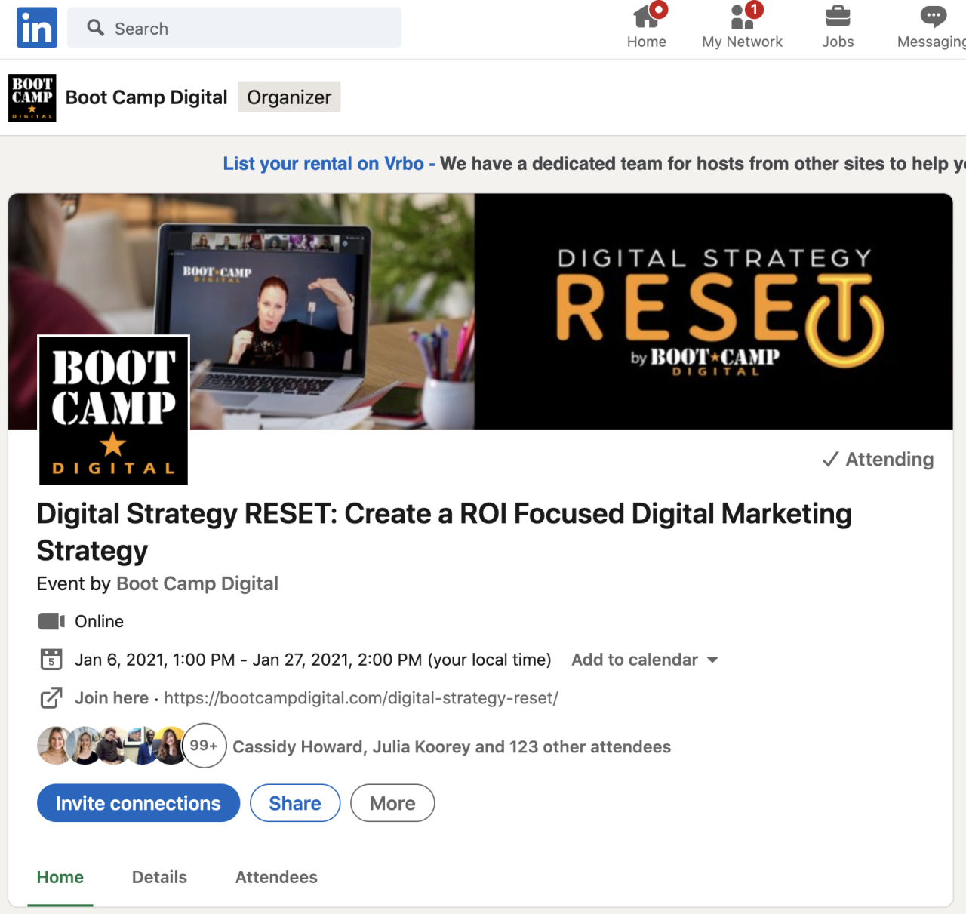Viewport: 966px width, 914px height.
Task: Switch to the Attendees tab
Action: click(276, 877)
